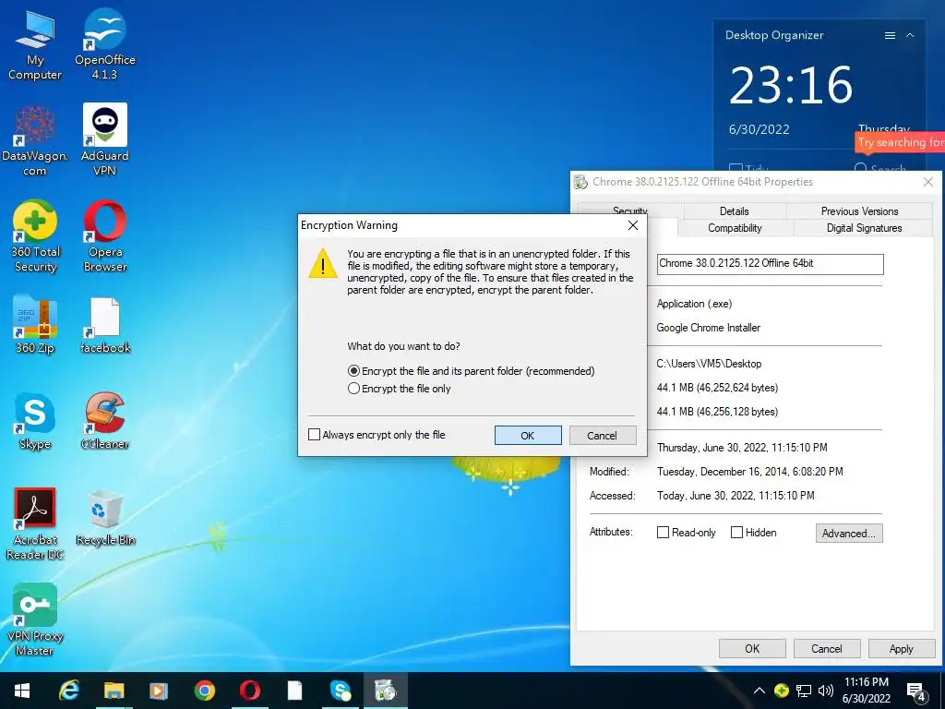945x709 pixels.
Task: Open 360 Zip desktop icon
Action: pos(35,325)
